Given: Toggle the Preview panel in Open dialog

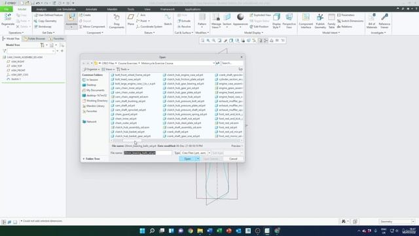Looking at the screenshot, I should pos(237,146).
